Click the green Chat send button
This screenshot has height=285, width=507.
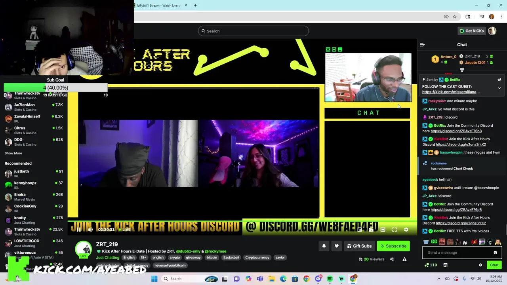click(x=494, y=265)
